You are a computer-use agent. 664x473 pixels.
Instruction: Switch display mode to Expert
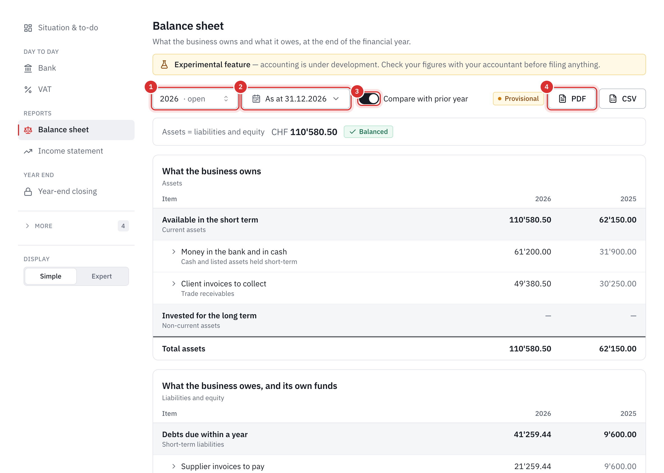tap(102, 276)
